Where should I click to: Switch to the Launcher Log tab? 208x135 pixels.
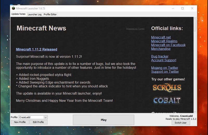coord(35,14)
